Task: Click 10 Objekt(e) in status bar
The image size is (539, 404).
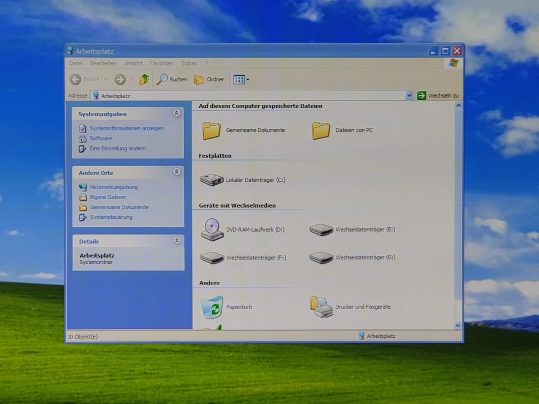Action: [x=83, y=337]
